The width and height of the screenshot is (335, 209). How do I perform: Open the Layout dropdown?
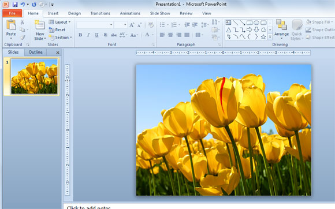pos(59,22)
